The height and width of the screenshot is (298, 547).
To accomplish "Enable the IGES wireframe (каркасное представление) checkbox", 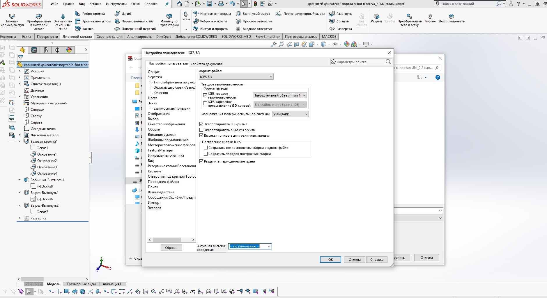I will [205, 104].
